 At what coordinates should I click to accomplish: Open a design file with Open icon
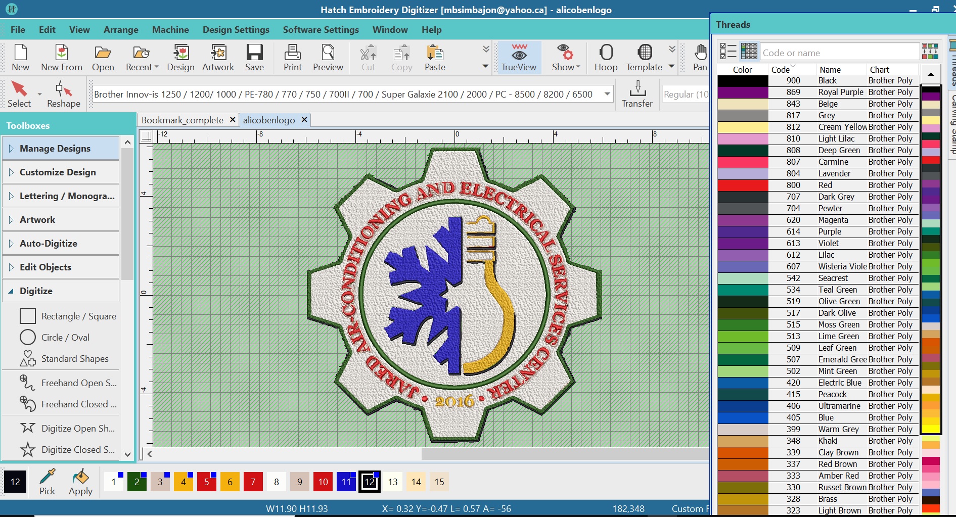point(103,58)
